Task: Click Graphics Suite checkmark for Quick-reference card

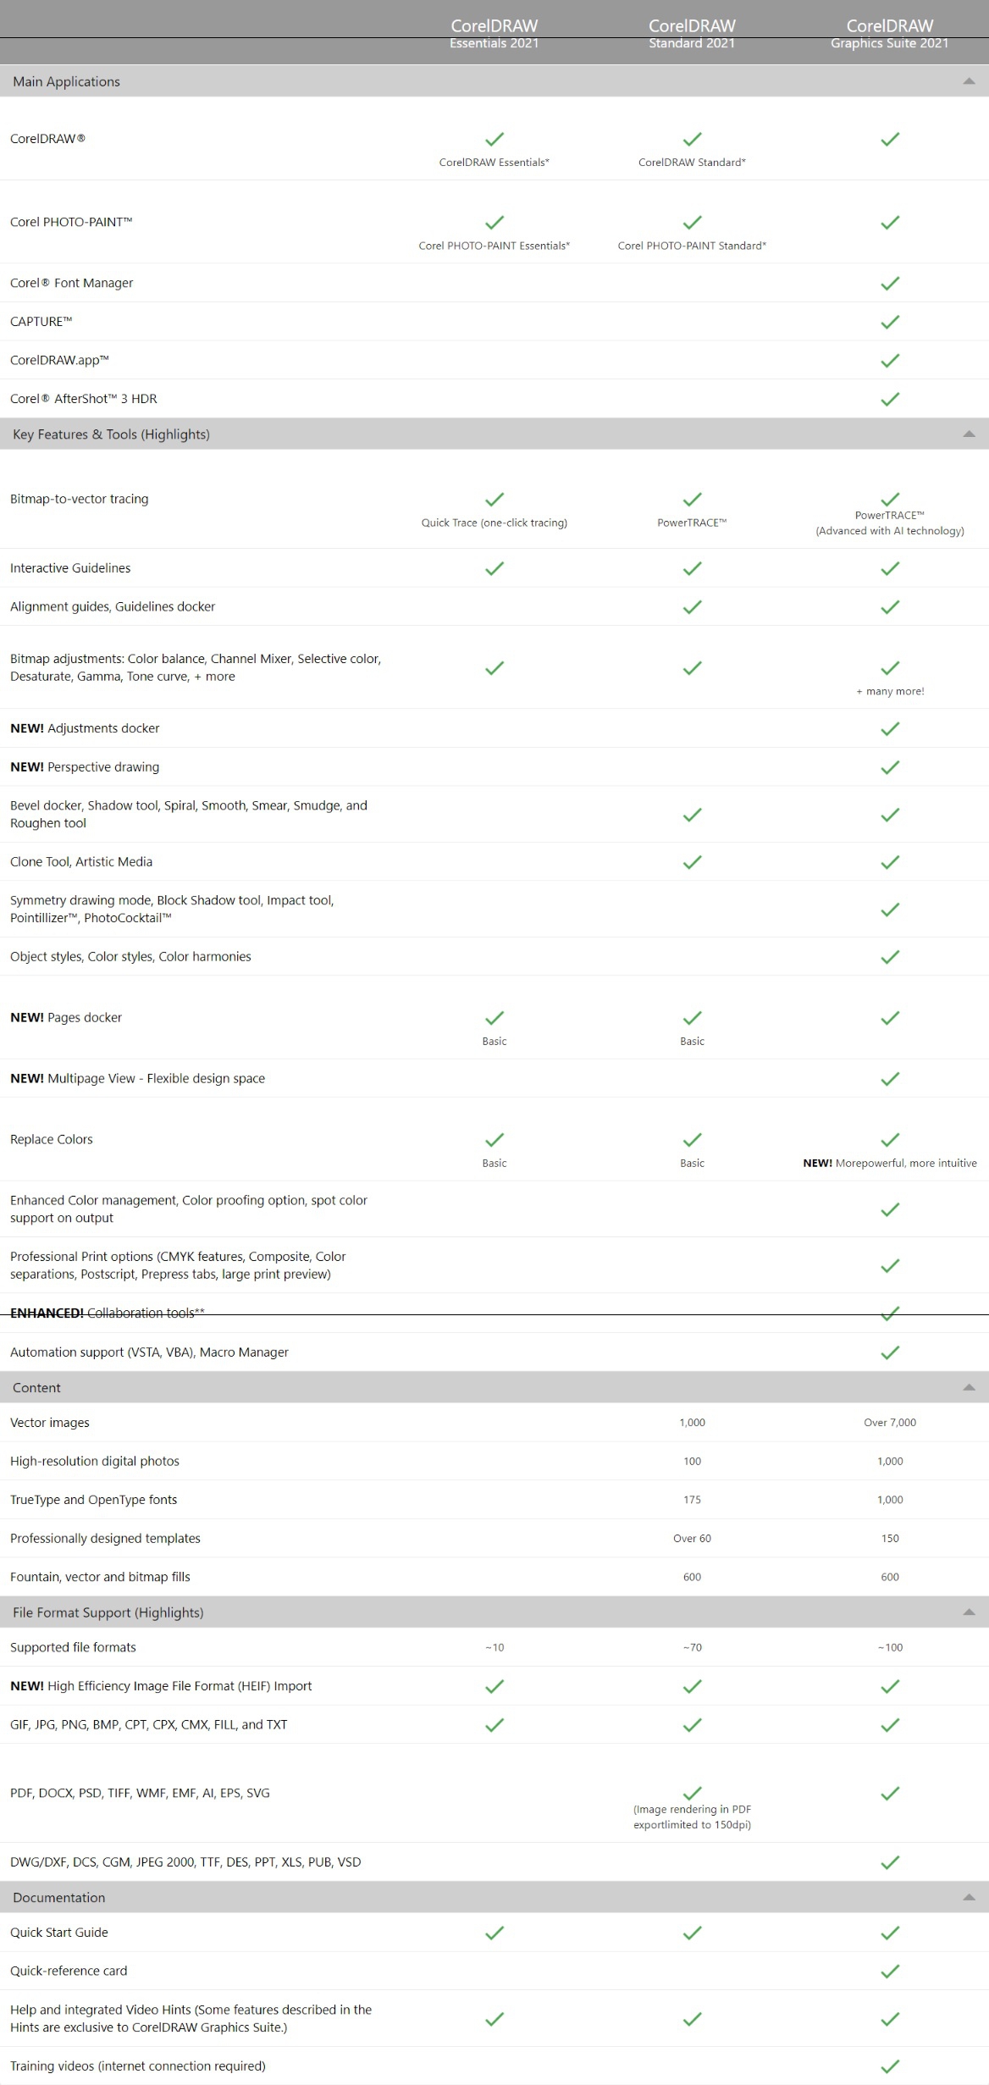Action: pyautogui.click(x=889, y=1972)
